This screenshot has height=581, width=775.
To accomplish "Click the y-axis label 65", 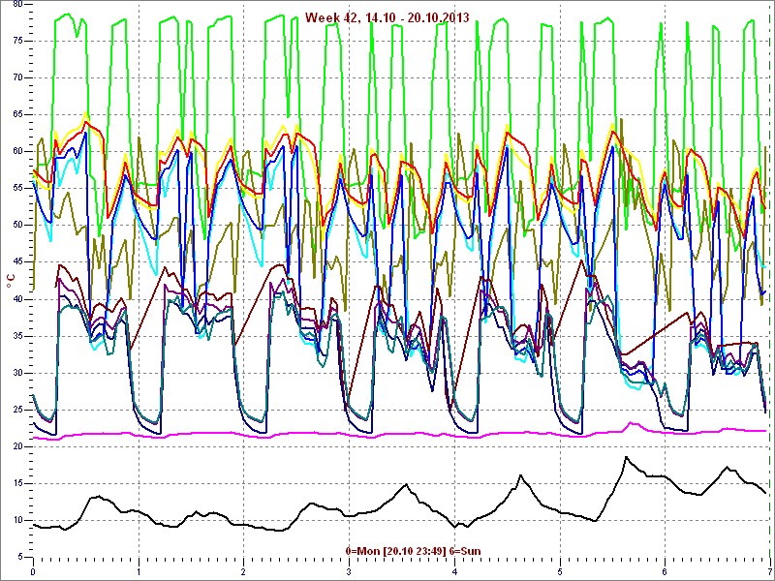I will 16,114.
